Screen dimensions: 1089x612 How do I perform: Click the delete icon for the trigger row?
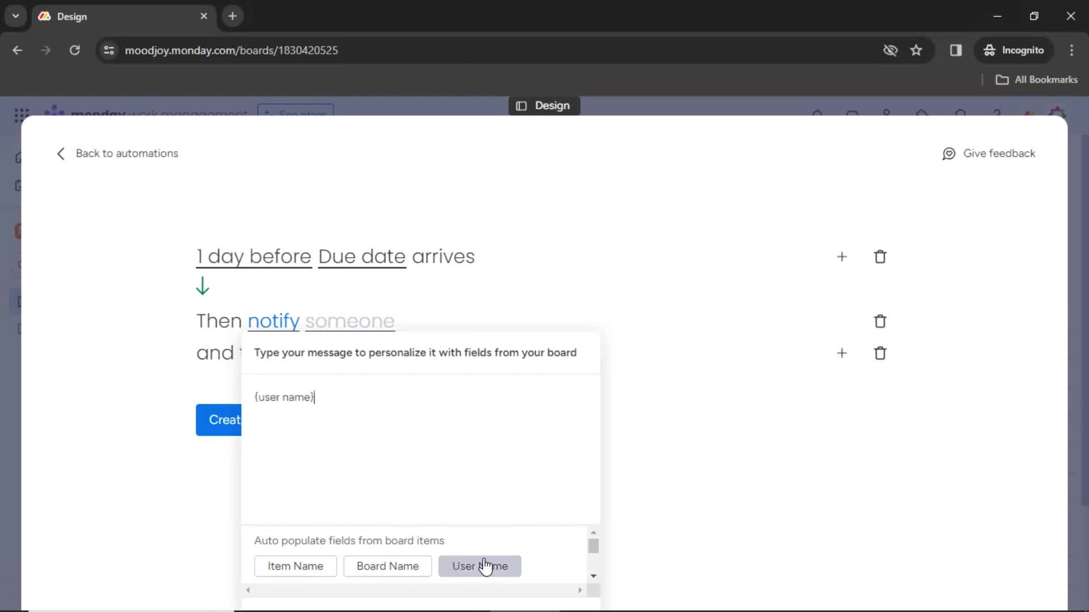click(x=880, y=256)
